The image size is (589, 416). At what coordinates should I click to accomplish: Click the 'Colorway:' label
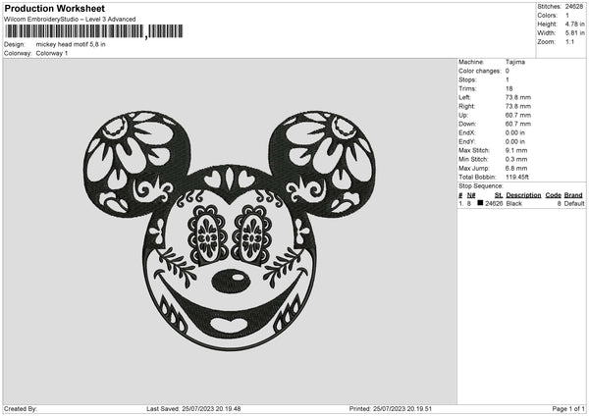point(18,53)
